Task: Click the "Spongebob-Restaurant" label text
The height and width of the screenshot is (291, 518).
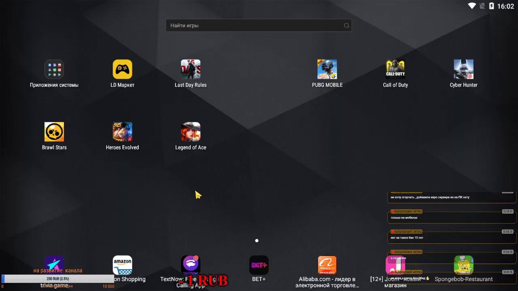Action: tap(464, 279)
